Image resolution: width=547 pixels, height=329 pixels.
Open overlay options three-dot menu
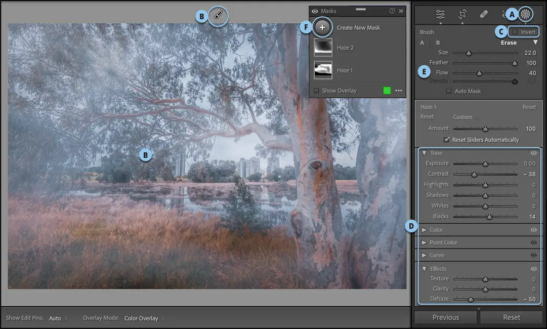pos(398,91)
